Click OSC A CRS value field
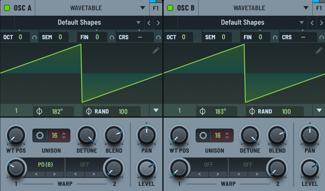Screen dimensions: 325x191 [x=135, y=37]
